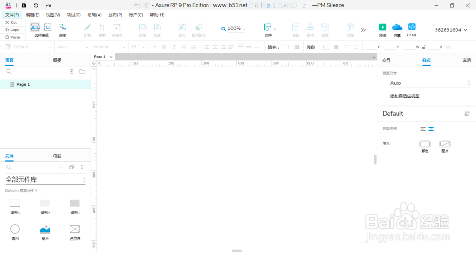Switch to the 交互 interactions tab
This screenshot has height=253, width=476.
pos(386,60)
